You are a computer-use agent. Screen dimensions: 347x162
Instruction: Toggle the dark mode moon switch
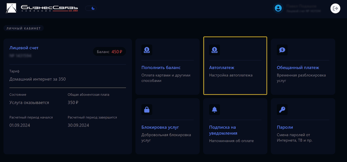tap(91, 8)
